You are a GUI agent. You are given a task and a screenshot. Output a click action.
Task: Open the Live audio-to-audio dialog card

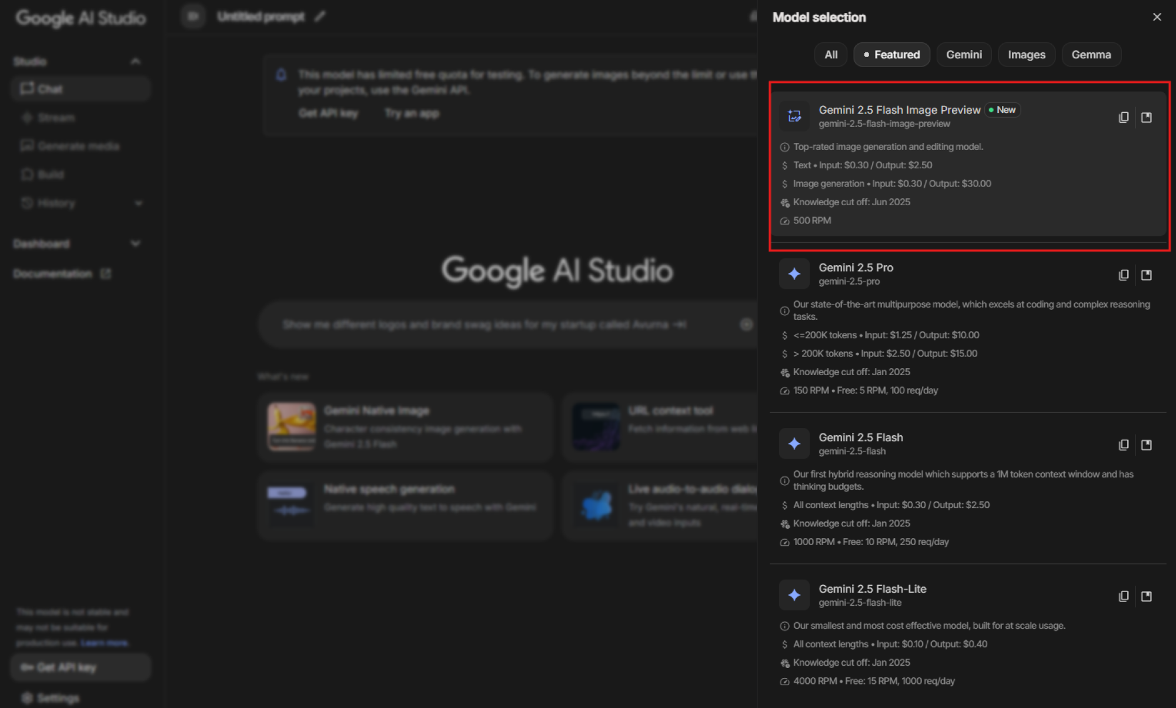coord(660,506)
